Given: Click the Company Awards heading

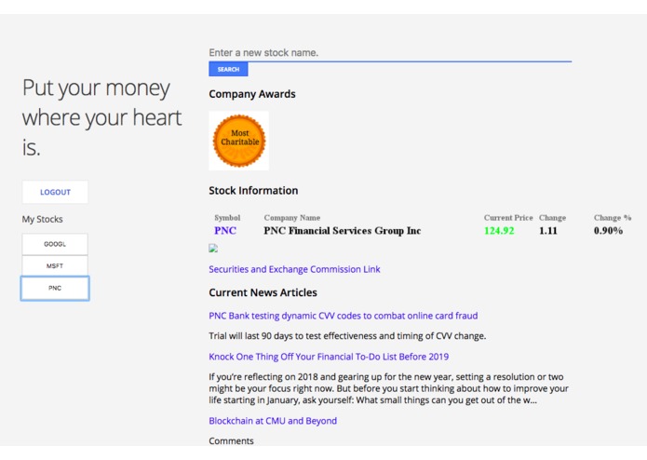Looking at the screenshot, I should pos(252,94).
